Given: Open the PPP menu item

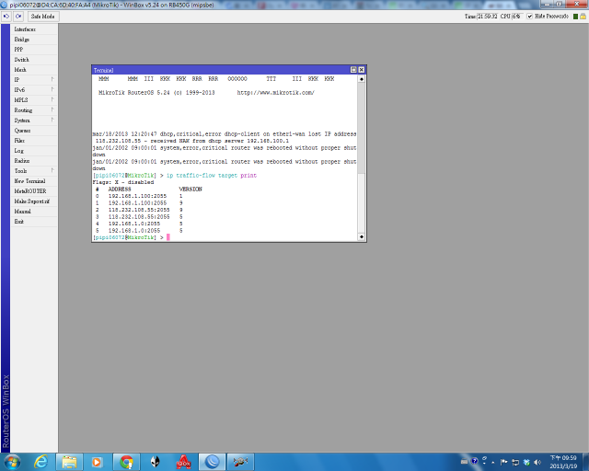Looking at the screenshot, I should pyautogui.click(x=34, y=50).
